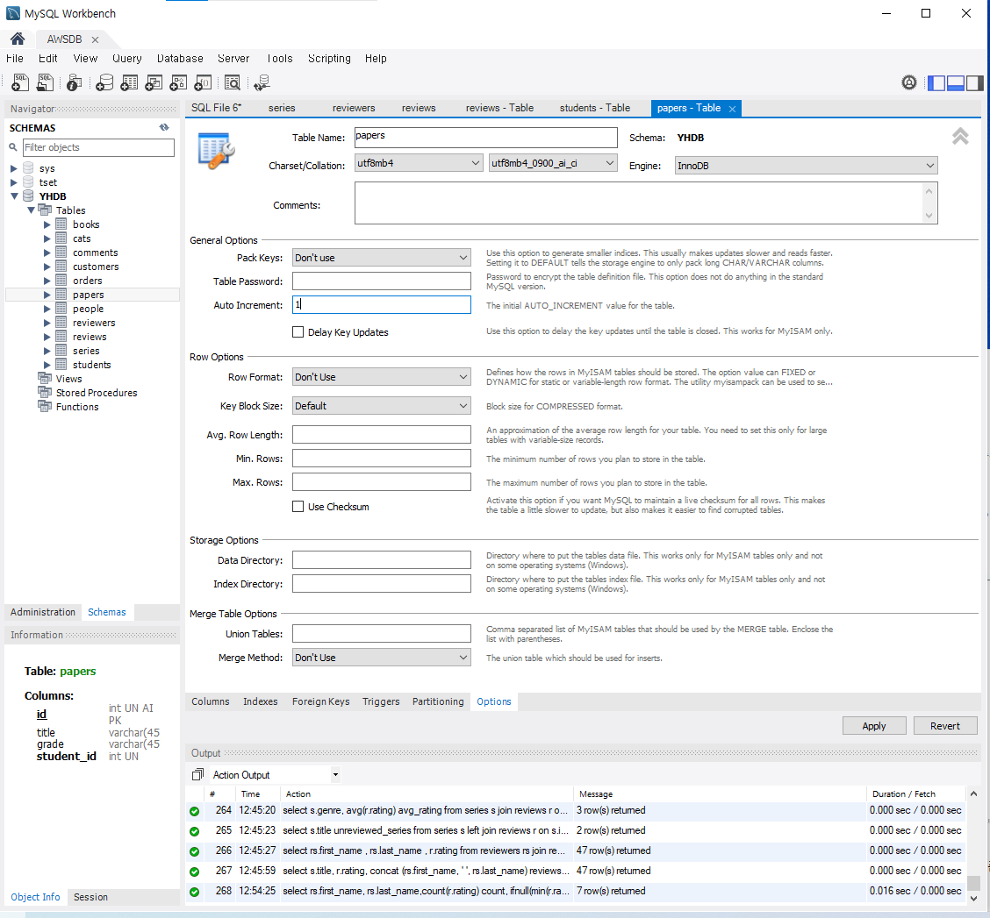Click the Table Name field
The height and width of the screenshot is (918, 990).
point(484,137)
